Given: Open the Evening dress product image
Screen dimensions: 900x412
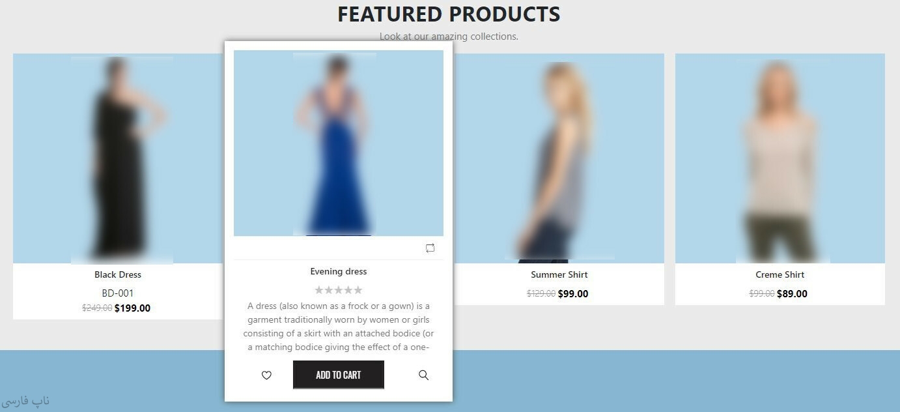Looking at the screenshot, I should [x=339, y=143].
